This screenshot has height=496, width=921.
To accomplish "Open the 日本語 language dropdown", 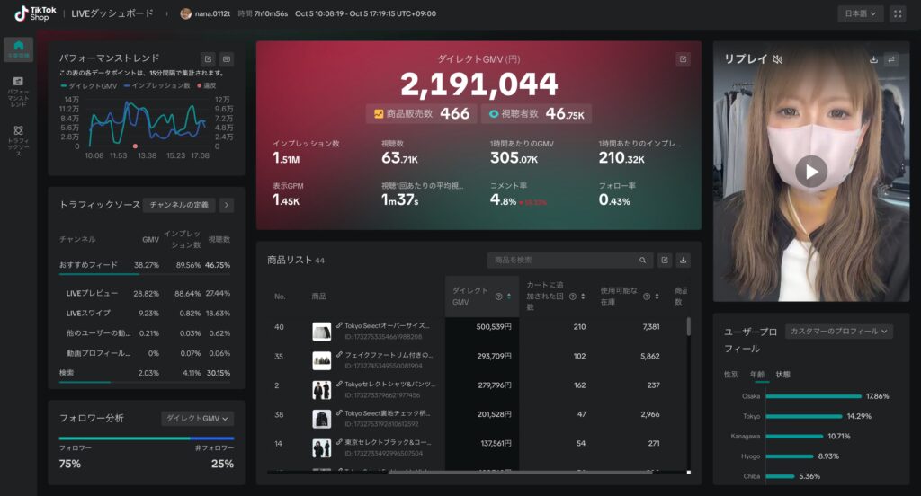I will pyautogui.click(x=861, y=13).
